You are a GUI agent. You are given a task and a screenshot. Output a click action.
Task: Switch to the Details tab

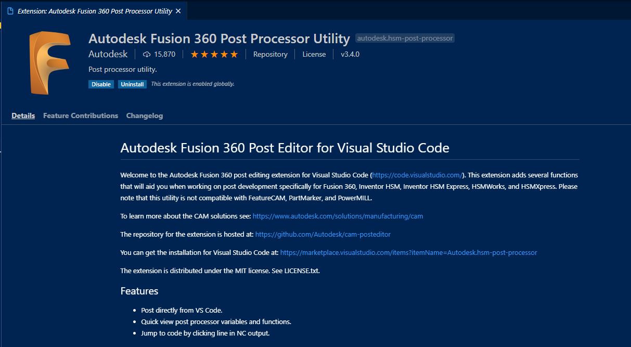point(23,115)
